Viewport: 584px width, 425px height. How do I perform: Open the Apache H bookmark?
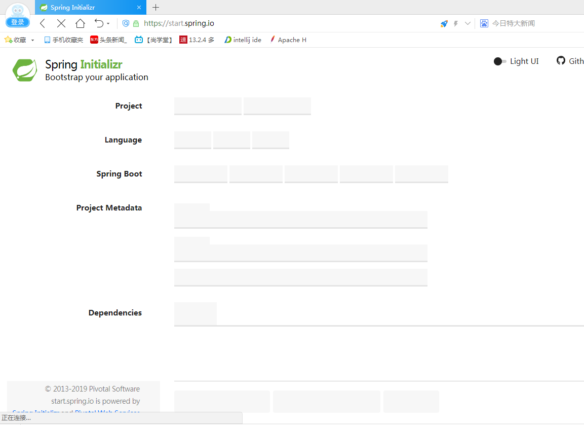click(288, 40)
